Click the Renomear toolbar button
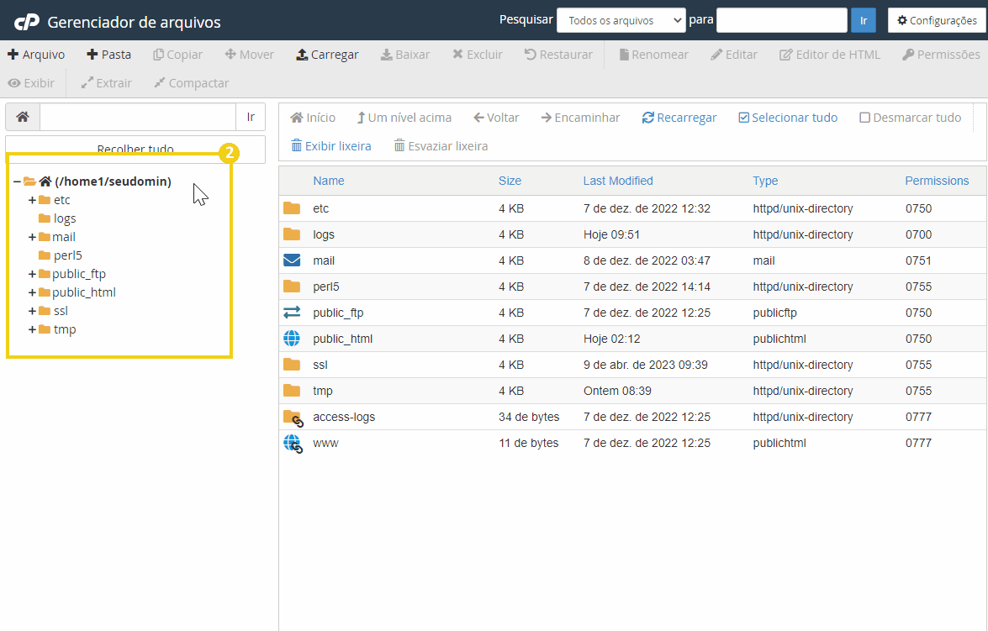Viewport: 988px width, 631px height. (x=654, y=55)
